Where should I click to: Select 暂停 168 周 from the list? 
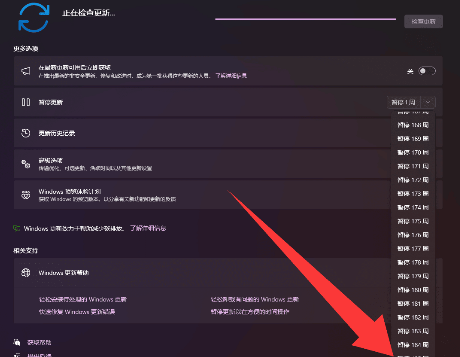413,125
